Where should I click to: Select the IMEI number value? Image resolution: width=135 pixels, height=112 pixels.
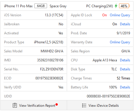pyautogui.click(x=50, y=60)
